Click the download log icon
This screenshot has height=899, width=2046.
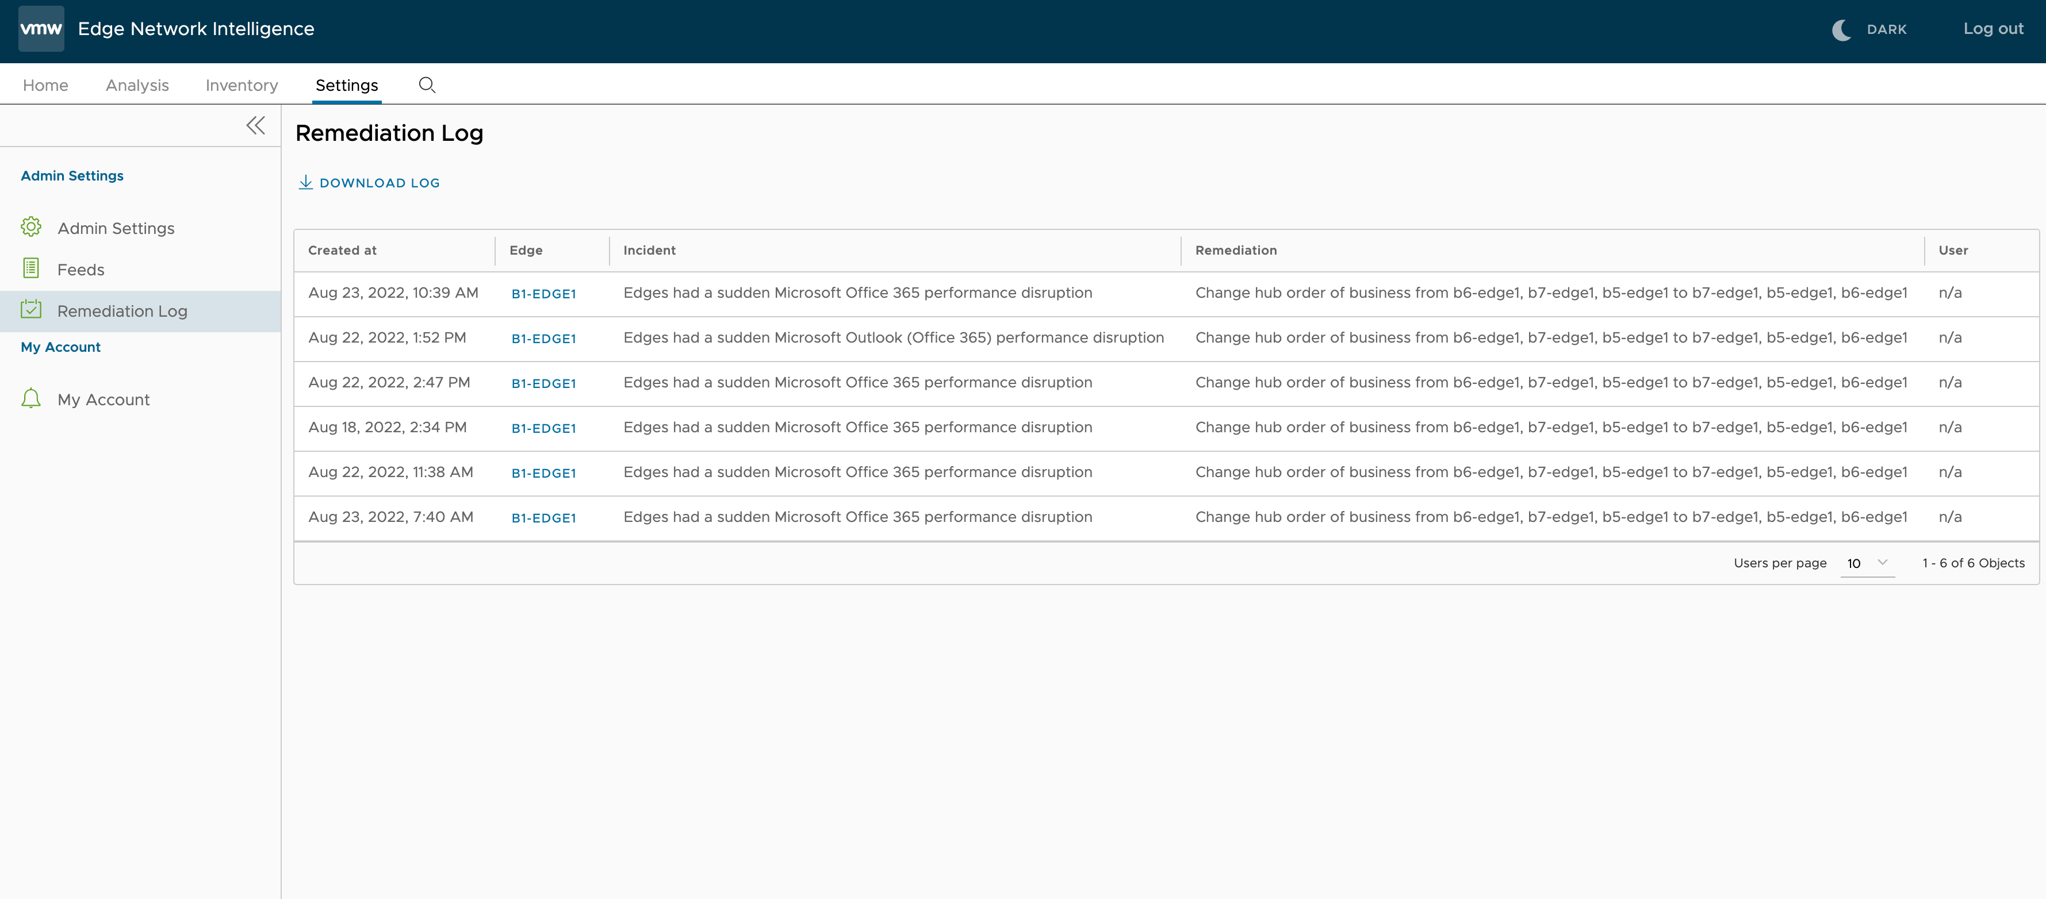305,182
